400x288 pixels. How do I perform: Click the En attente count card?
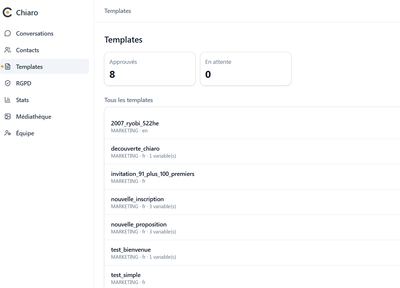[246, 69]
